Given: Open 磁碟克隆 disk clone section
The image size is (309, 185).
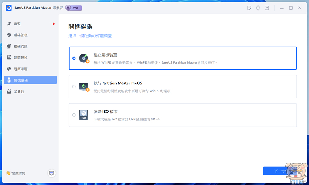Looking at the screenshot, I should 20,46.
